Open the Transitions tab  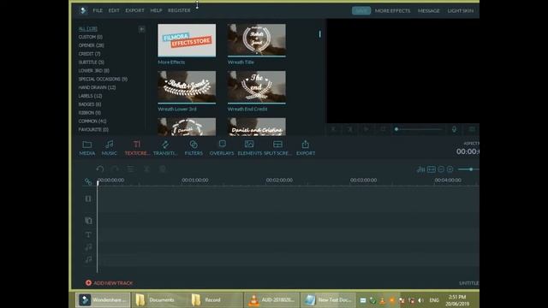point(165,148)
